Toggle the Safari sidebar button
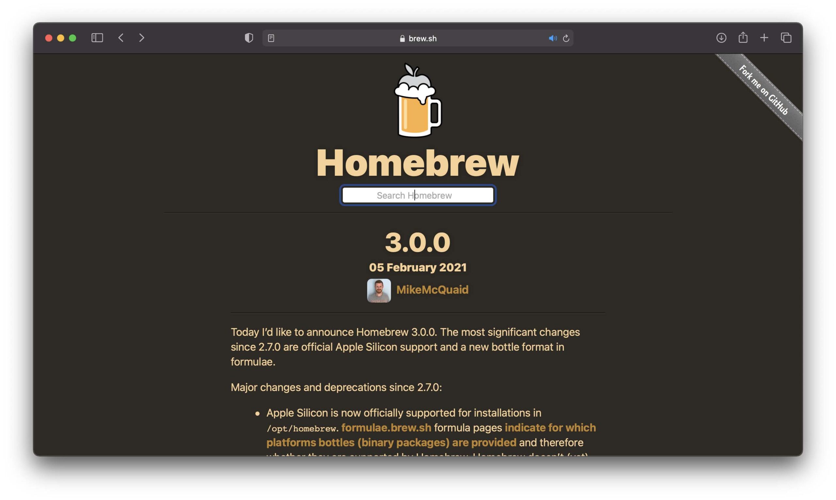 click(97, 38)
